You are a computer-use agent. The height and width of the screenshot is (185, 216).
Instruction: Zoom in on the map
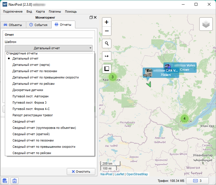coord(107,22)
